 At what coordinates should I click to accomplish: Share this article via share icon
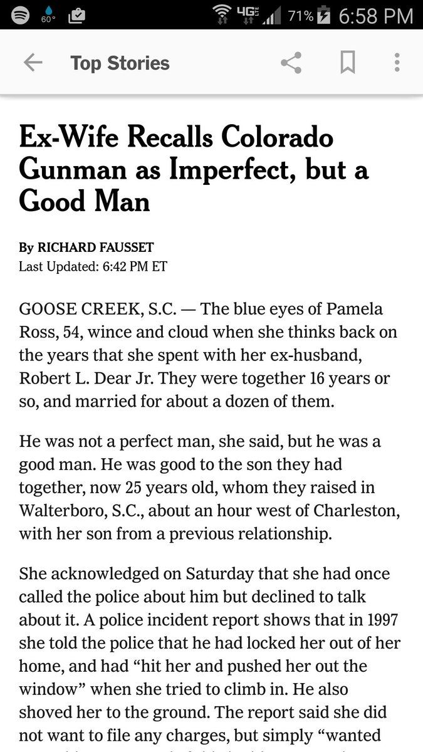click(291, 63)
